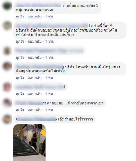Screen dimensions: 136x161
Task: Like the blurred fifth comment
Action: coord(20,94)
